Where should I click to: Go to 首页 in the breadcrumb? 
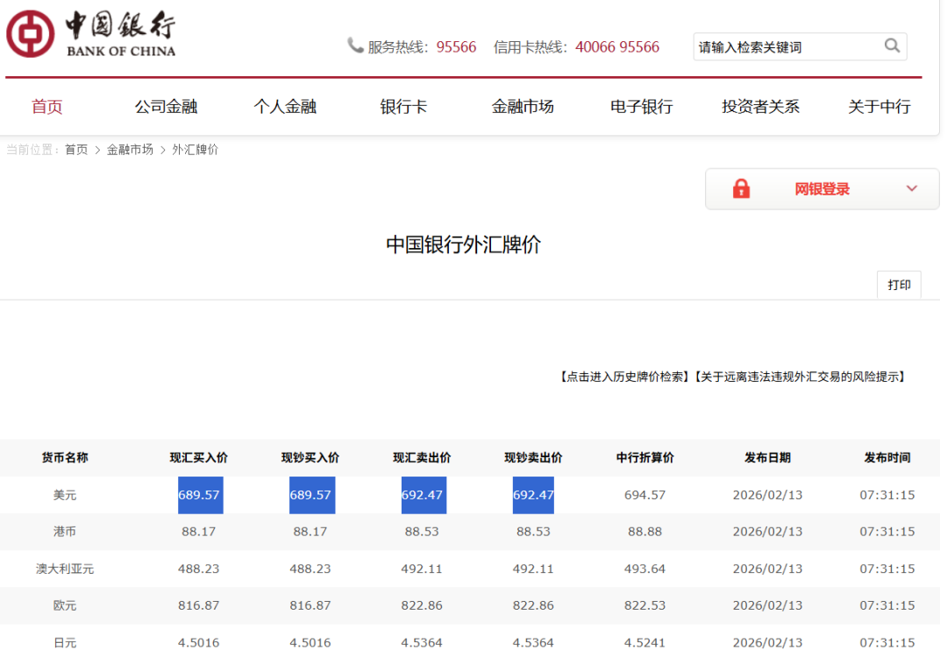76,150
